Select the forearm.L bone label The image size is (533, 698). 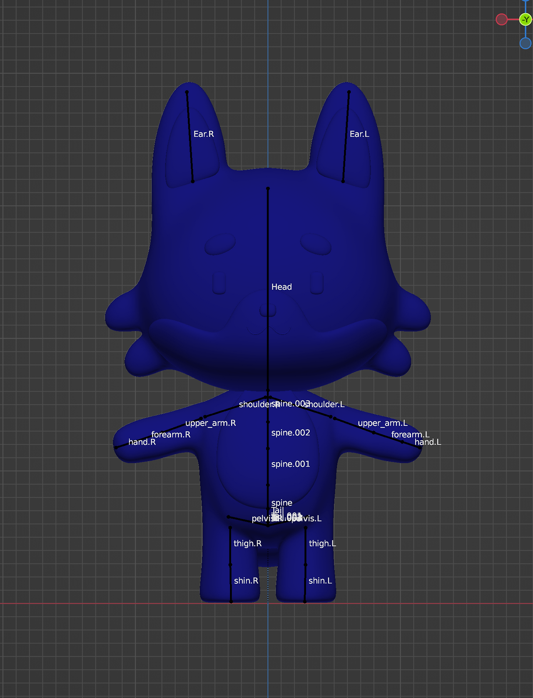(410, 435)
